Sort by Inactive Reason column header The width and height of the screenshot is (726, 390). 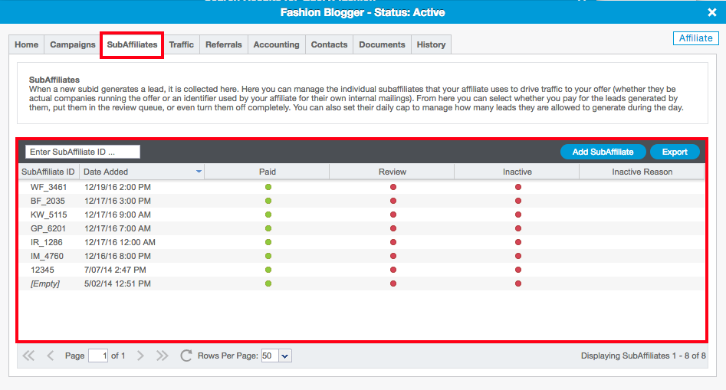[642, 172]
